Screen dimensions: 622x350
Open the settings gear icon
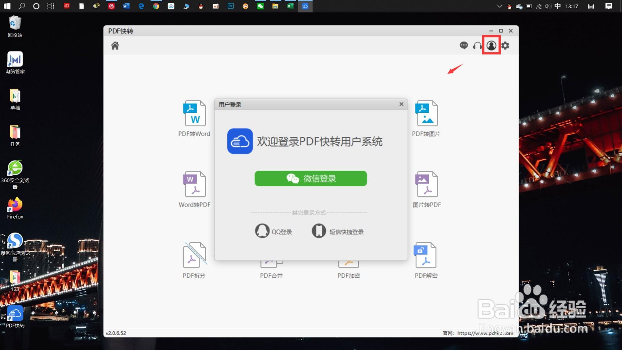(505, 45)
